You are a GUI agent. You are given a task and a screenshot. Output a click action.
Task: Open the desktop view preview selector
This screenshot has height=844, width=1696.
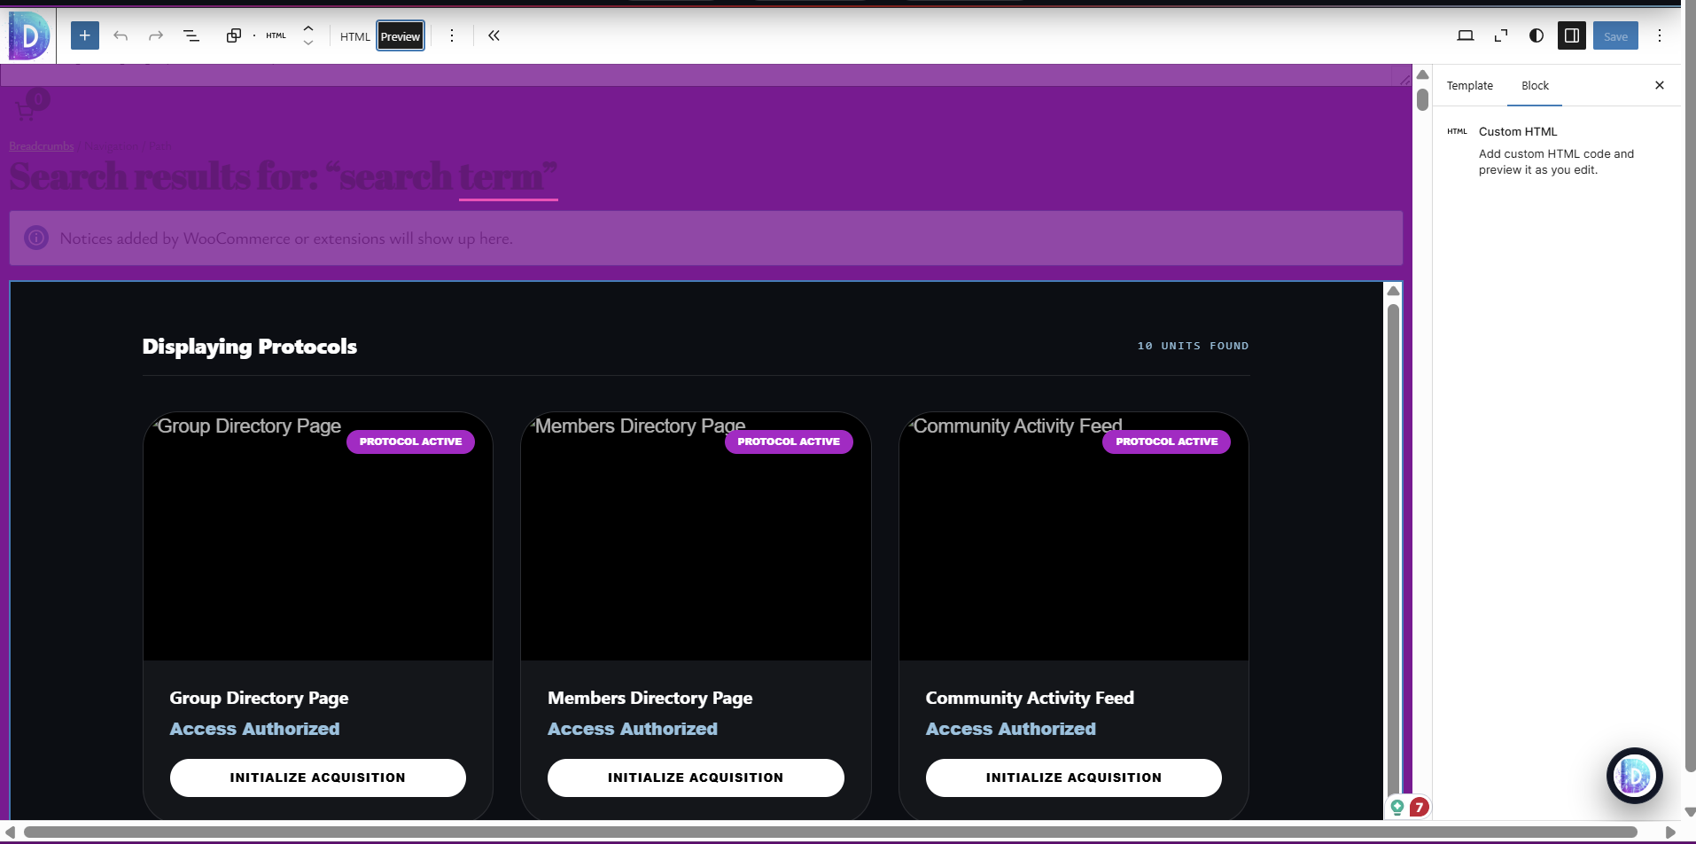click(1466, 35)
